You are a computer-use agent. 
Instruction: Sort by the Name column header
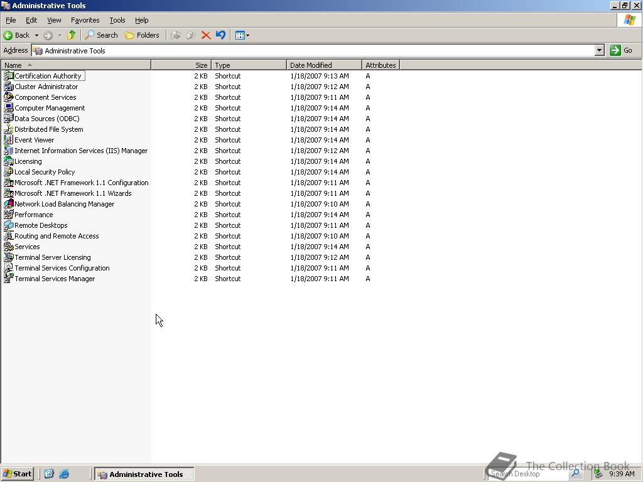[76, 65]
